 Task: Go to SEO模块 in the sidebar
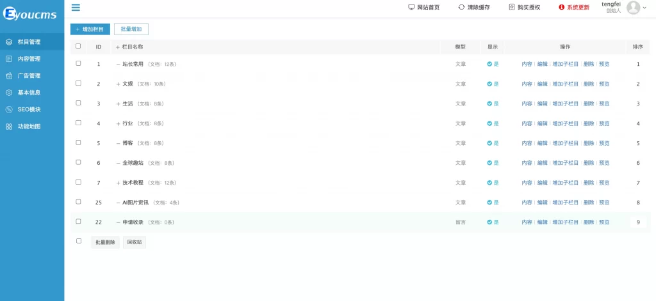coord(29,109)
